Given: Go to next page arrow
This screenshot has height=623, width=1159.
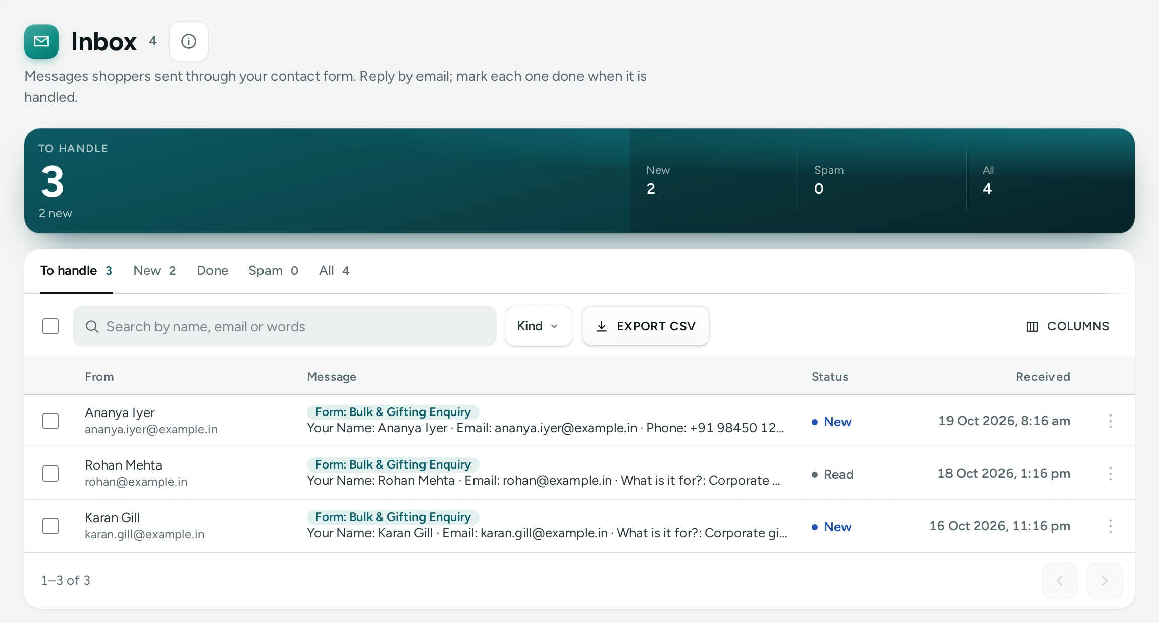Looking at the screenshot, I should (1104, 581).
